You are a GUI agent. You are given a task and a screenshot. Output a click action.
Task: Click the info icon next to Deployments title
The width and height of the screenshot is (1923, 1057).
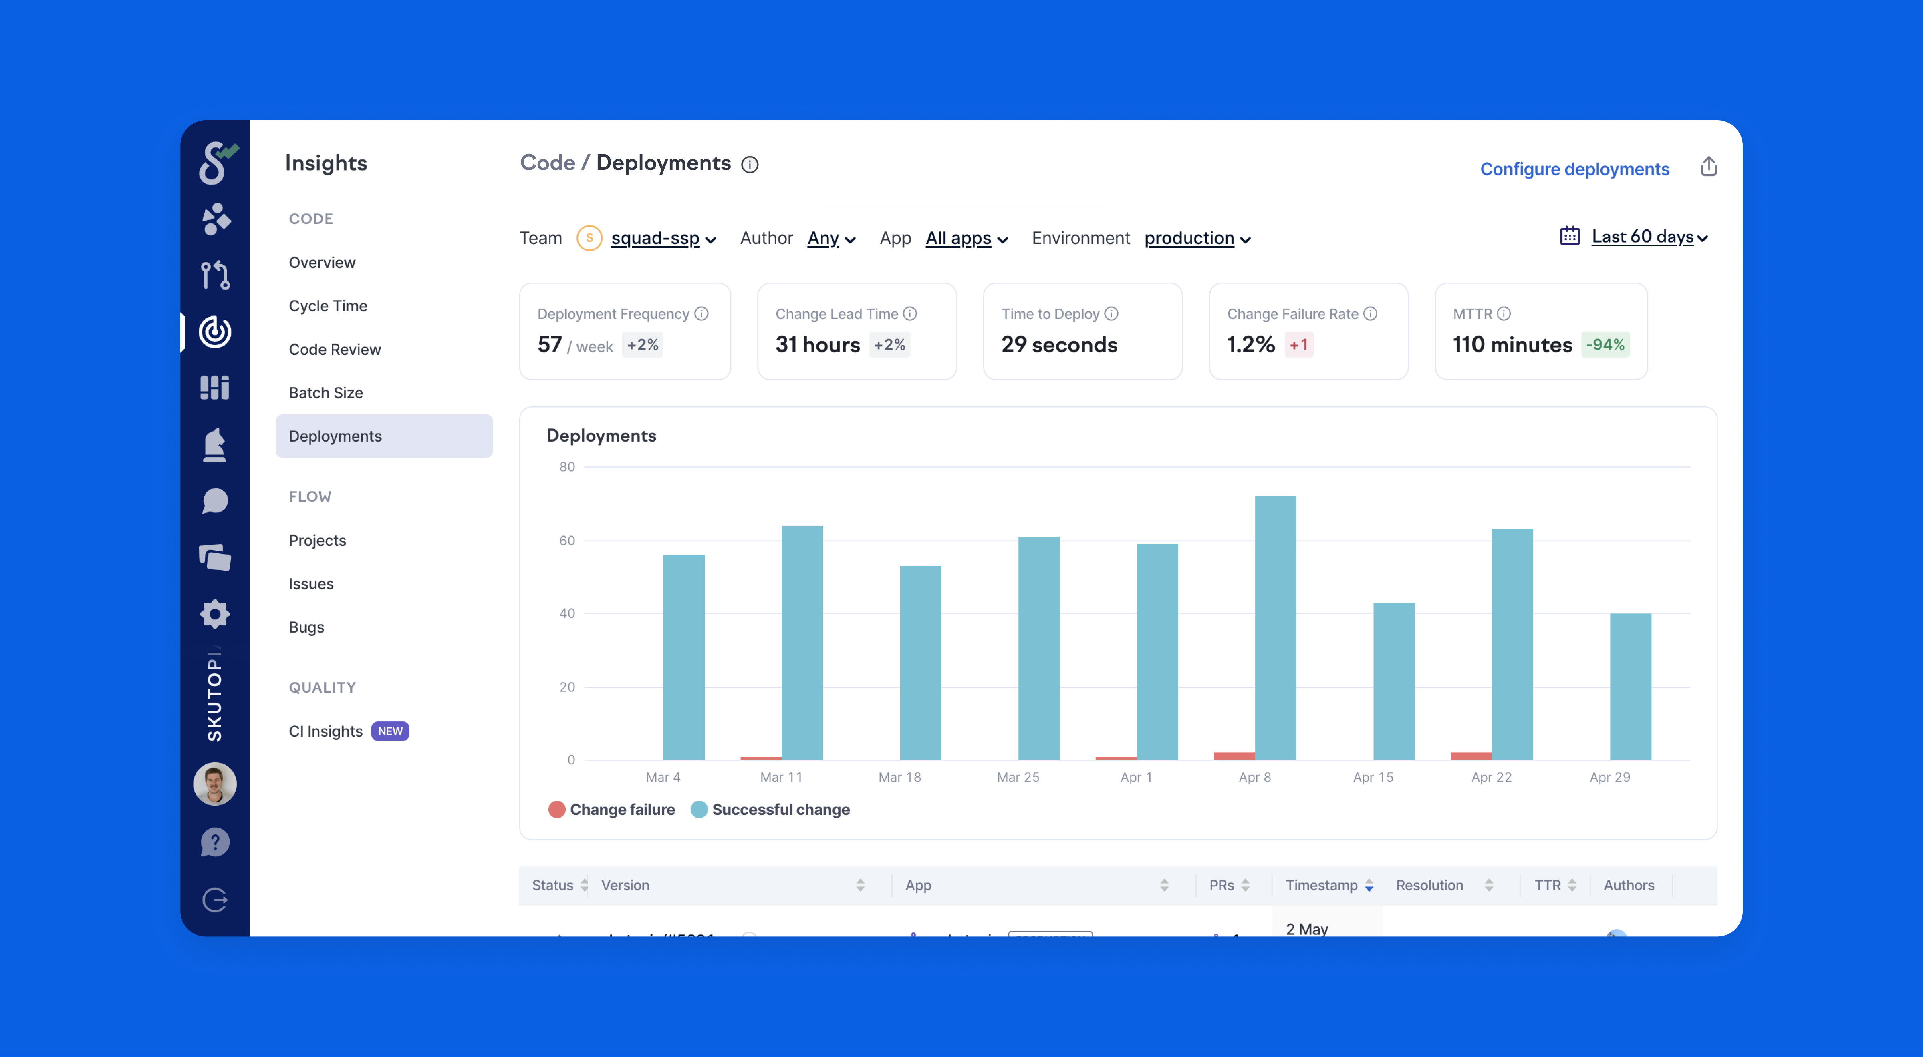[x=750, y=165]
